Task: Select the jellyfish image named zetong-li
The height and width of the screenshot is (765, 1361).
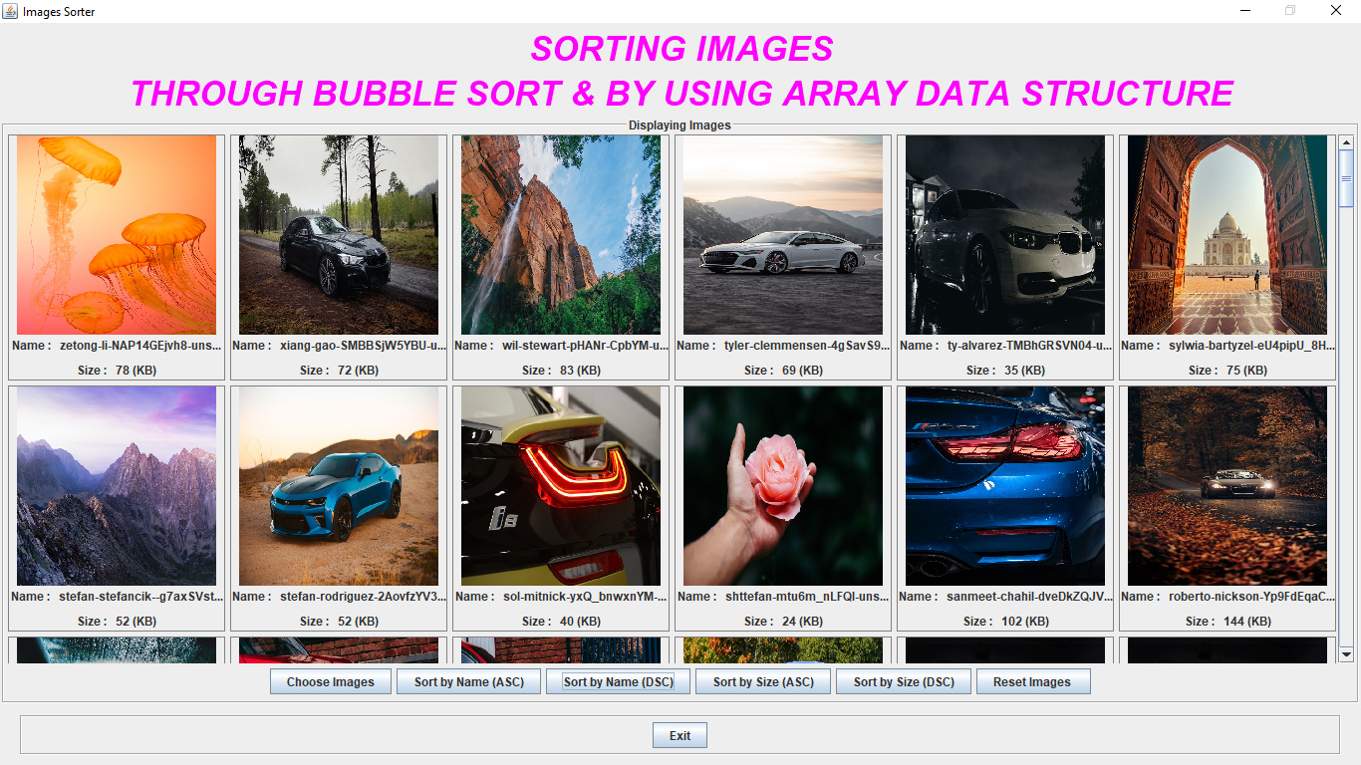Action: (116, 235)
